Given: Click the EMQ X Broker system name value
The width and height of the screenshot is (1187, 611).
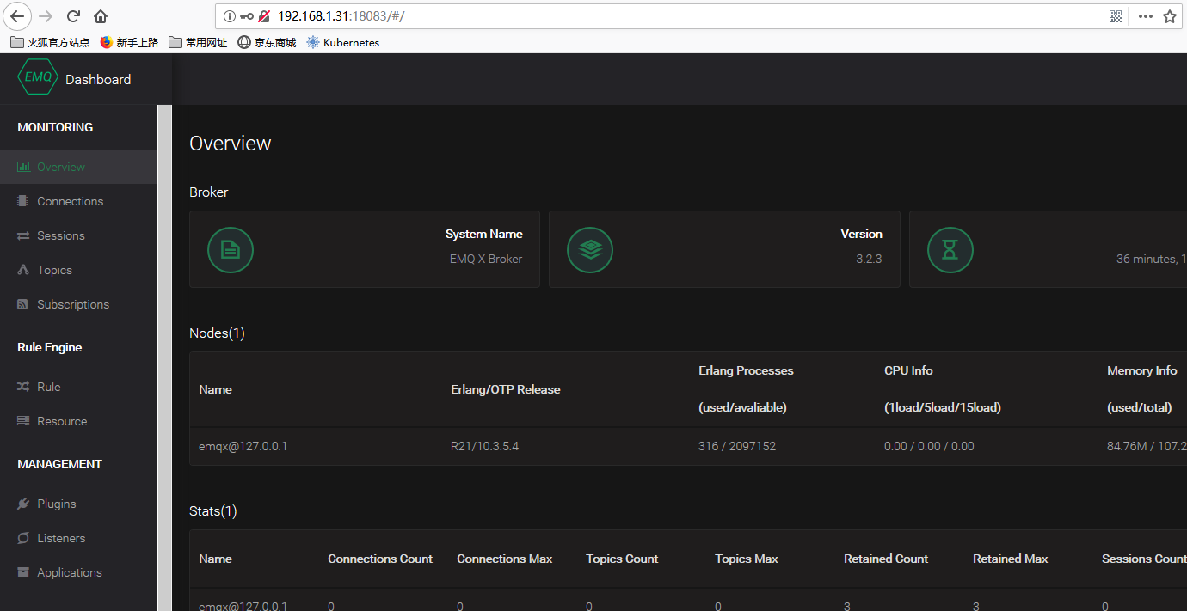Looking at the screenshot, I should point(486,259).
